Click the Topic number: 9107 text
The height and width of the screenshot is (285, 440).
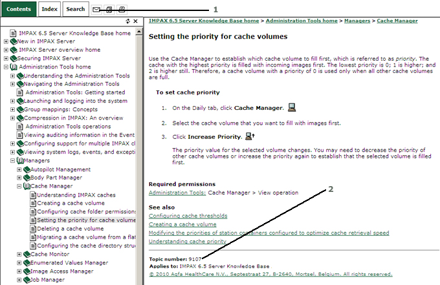[x=175, y=259]
